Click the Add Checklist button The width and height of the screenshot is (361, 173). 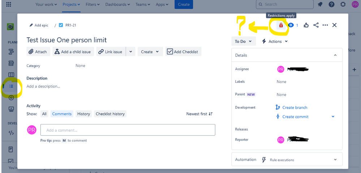pyautogui.click(x=183, y=51)
